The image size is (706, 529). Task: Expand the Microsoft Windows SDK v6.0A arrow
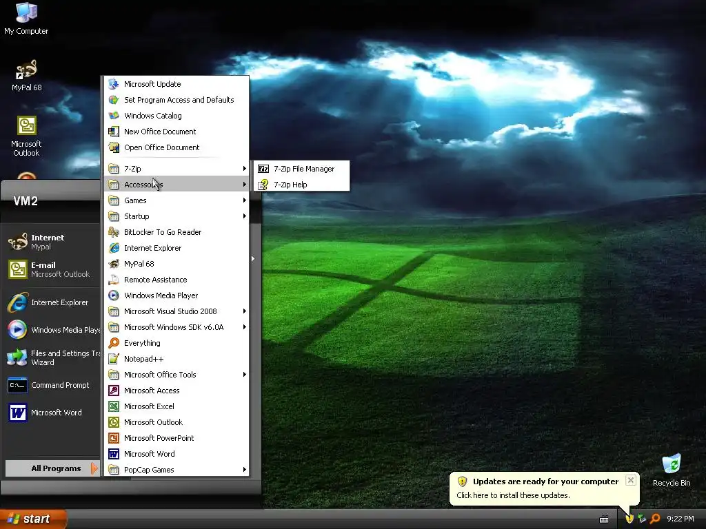click(245, 327)
